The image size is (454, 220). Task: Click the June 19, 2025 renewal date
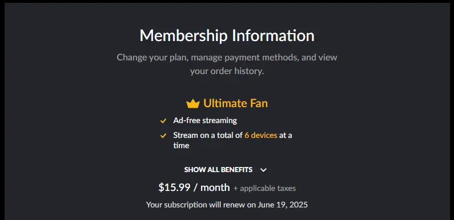pyautogui.click(x=283, y=205)
